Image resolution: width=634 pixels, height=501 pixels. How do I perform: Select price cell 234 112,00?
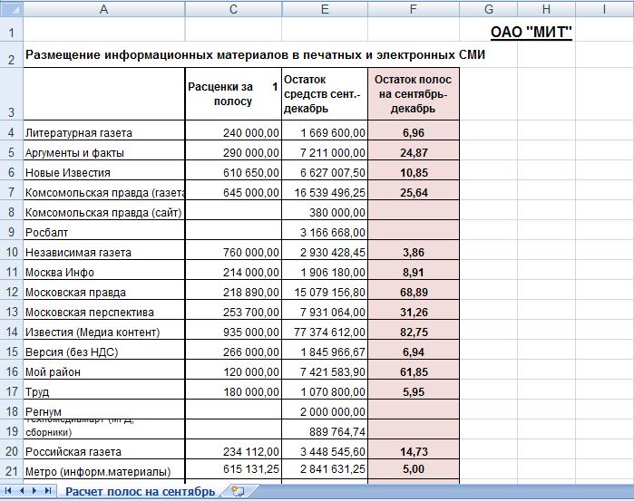click(x=233, y=451)
